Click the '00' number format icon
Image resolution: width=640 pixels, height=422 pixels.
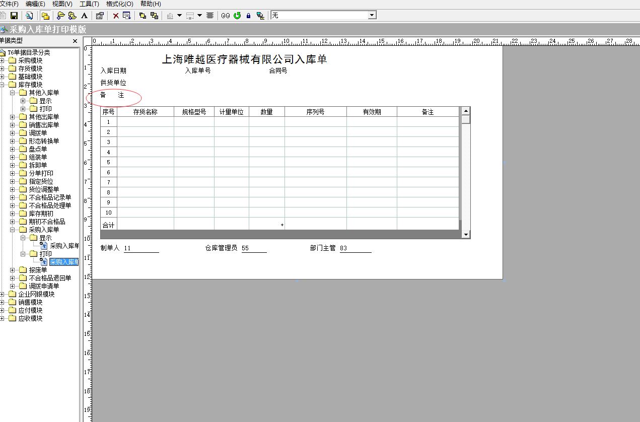tap(226, 16)
